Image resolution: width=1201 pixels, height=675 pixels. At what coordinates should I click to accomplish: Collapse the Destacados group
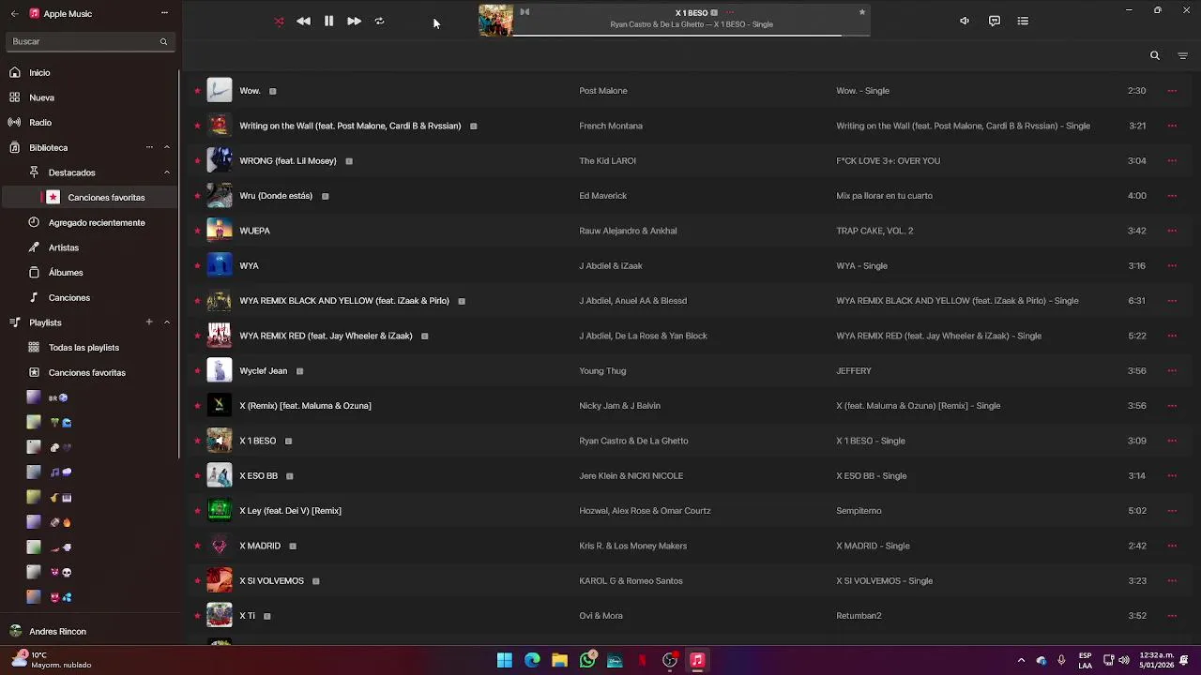pos(167,172)
